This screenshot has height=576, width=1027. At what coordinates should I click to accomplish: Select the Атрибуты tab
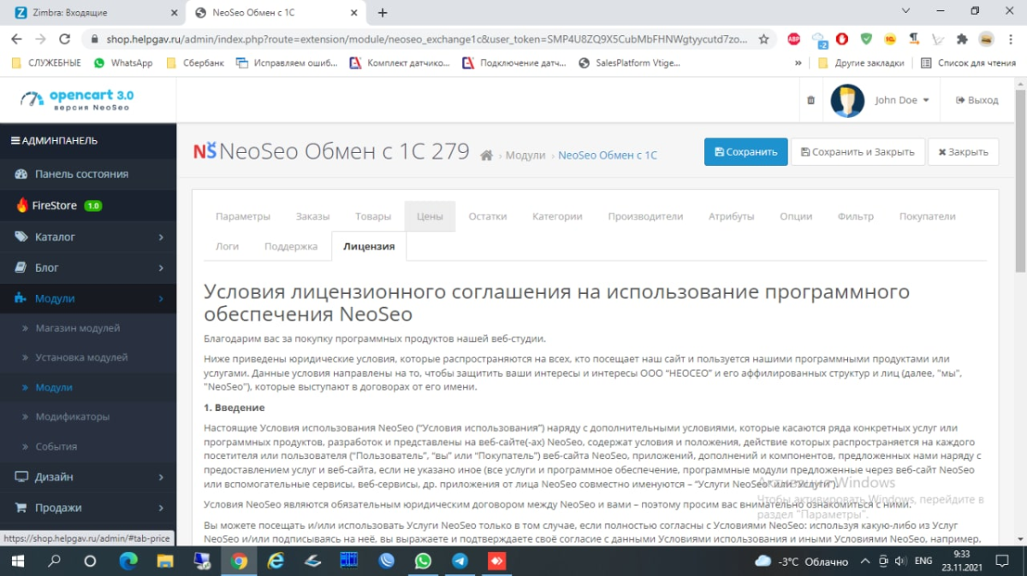732,216
